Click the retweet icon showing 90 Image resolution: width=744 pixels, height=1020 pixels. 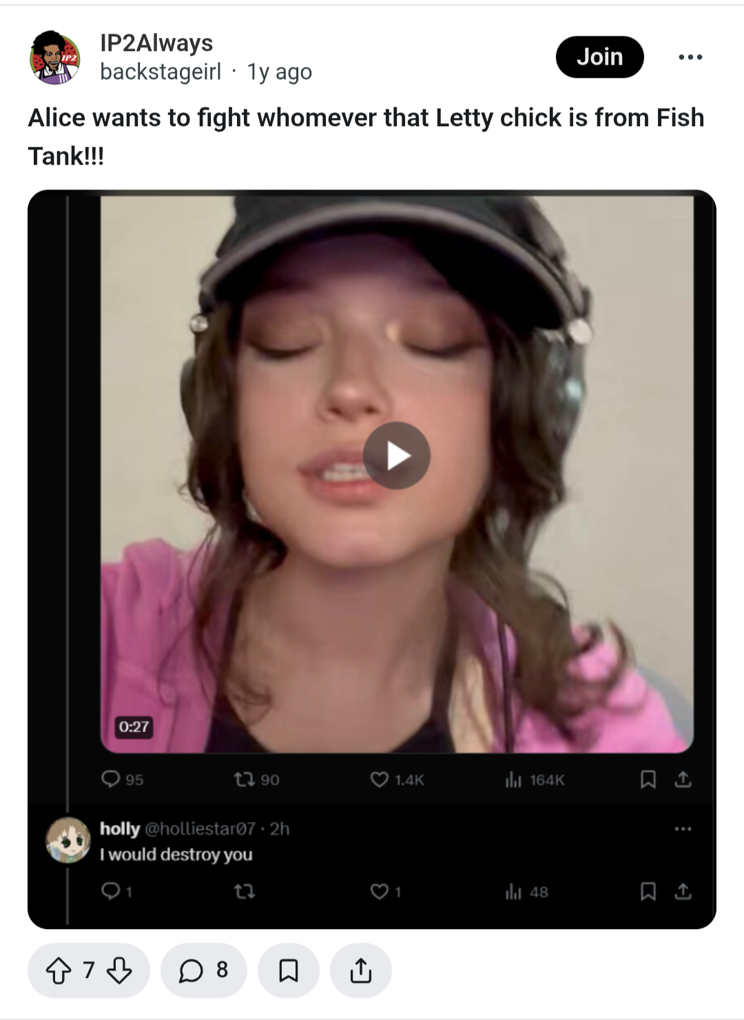(243, 779)
